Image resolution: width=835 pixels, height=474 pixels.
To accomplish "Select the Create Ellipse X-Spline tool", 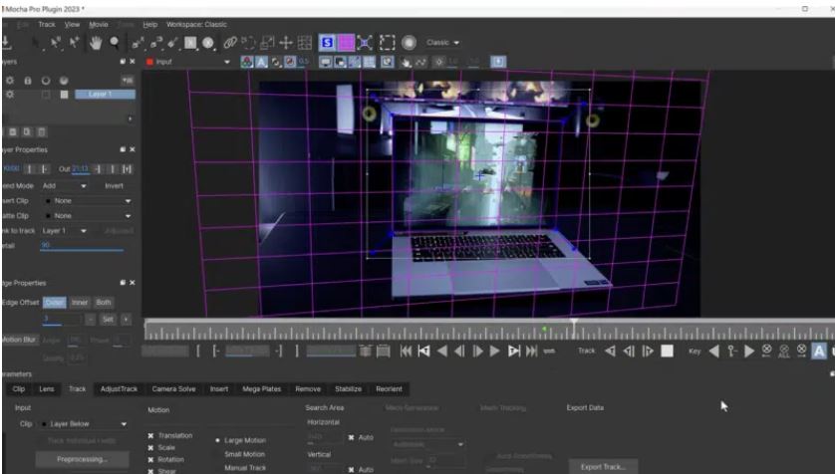I will [x=208, y=43].
